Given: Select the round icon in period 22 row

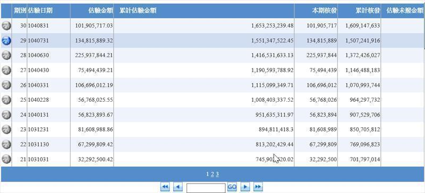Looking at the screenshot, I should (x=6, y=145).
